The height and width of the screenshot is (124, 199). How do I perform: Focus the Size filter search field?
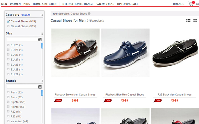pyautogui.click(x=23, y=40)
